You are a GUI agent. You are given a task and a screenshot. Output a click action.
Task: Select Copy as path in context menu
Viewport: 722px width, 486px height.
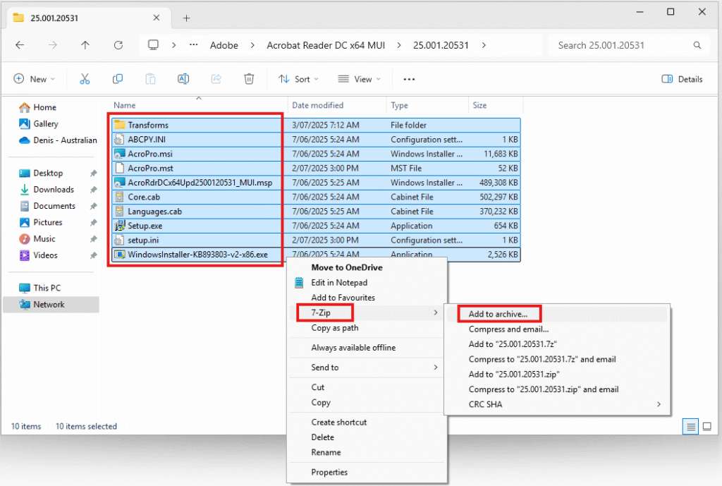tap(335, 328)
